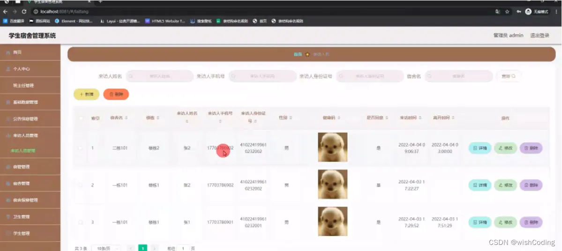Click the incognito profile avatar icon
Image resolution: width=562 pixels, height=251 pixels.
point(528,11)
